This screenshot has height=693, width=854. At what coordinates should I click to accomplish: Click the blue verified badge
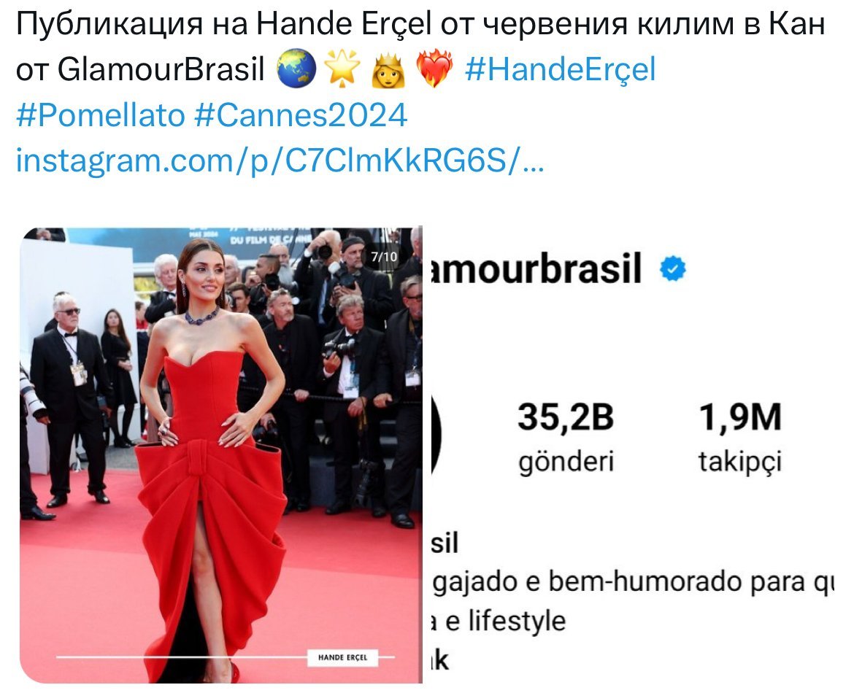(x=673, y=269)
